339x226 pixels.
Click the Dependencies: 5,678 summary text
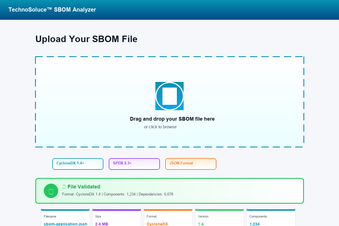(x=156, y=194)
